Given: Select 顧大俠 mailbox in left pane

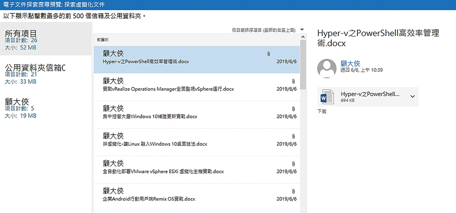Looking at the screenshot, I should [46, 107].
